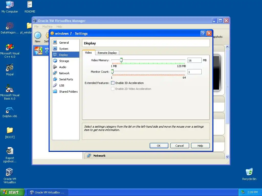
Task: Open Audio settings category
Action: pyautogui.click(x=66, y=67)
